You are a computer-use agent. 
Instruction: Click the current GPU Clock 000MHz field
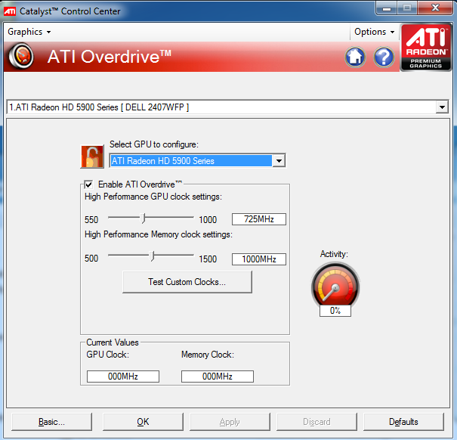tap(123, 376)
